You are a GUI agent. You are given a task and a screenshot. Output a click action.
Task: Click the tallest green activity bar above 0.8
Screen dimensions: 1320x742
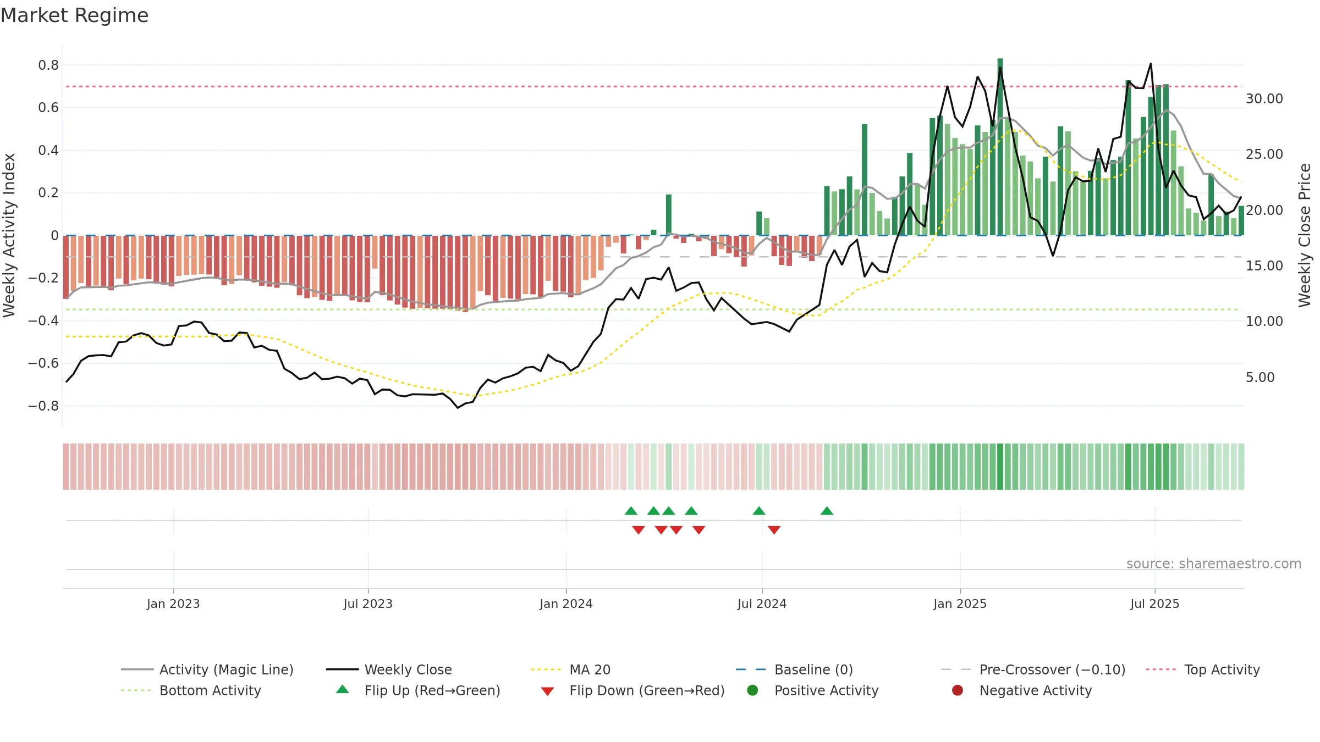click(1000, 147)
